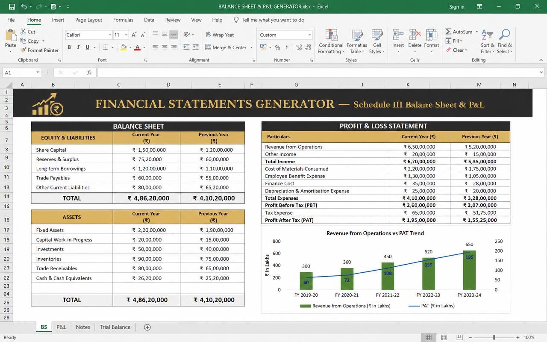Toggle Italic formatting

pyautogui.click(x=78, y=47)
